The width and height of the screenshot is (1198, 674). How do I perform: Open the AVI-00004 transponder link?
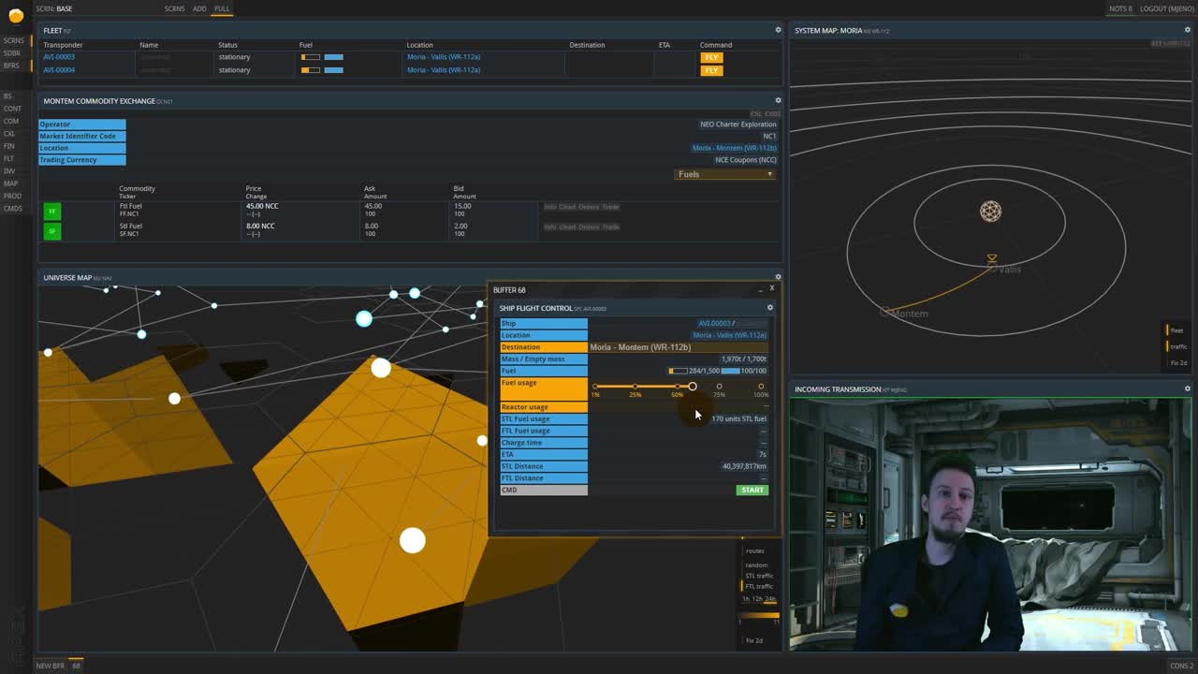point(59,69)
